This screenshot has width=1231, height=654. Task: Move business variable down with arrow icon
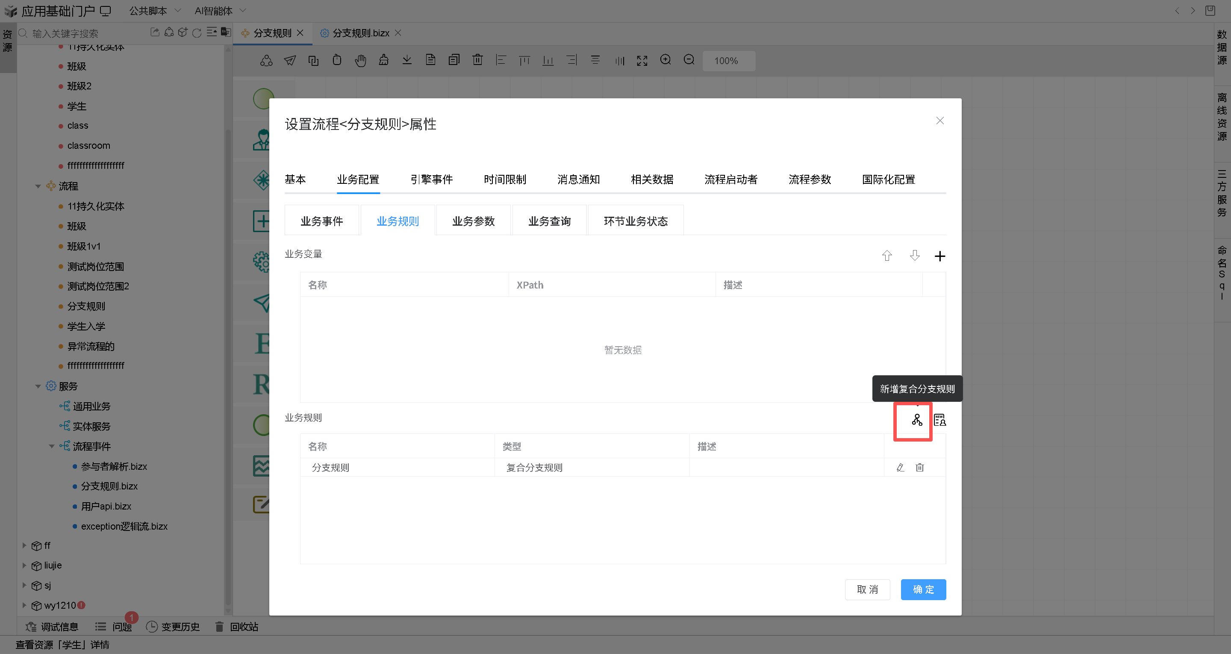tap(914, 256)
